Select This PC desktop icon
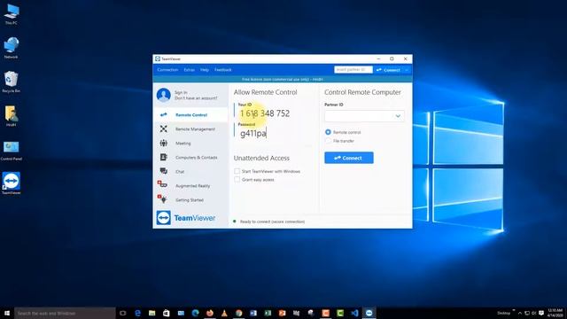 12,14
